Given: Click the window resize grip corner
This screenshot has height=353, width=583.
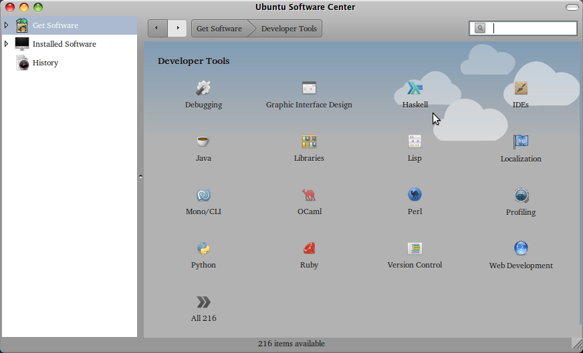Looking at the screenshot, I should (577, 344).
